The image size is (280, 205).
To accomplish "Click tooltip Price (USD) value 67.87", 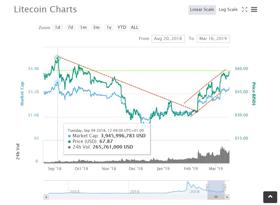I will coord(106,142).
